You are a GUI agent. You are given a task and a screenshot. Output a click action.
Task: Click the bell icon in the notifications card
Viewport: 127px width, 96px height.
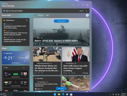(x=4, y=20)
